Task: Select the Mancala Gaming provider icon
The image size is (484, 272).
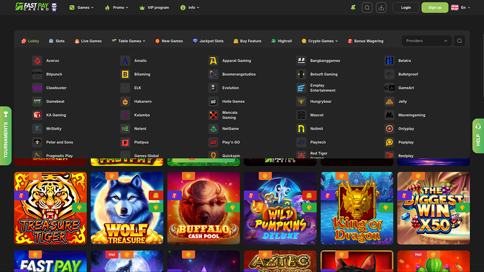Action: [x=213, y=115]
